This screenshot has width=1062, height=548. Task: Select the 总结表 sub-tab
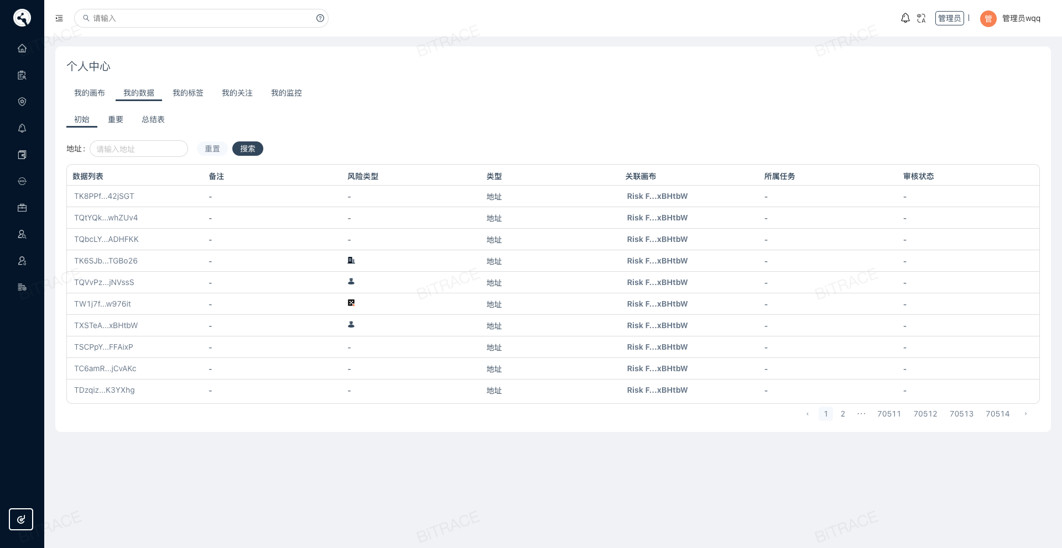(x=153, y=119)
